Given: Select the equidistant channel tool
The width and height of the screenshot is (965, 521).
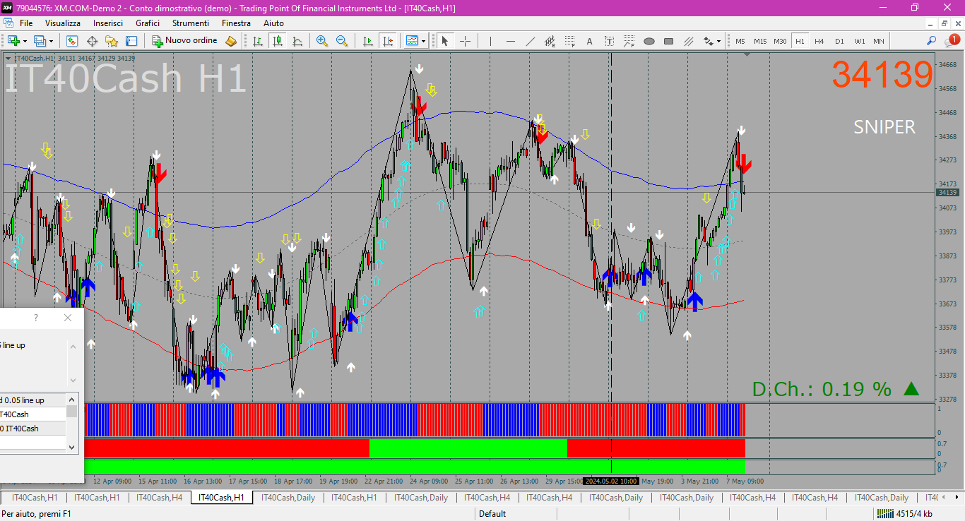Looking at the screenshot, I should (550, 41).
